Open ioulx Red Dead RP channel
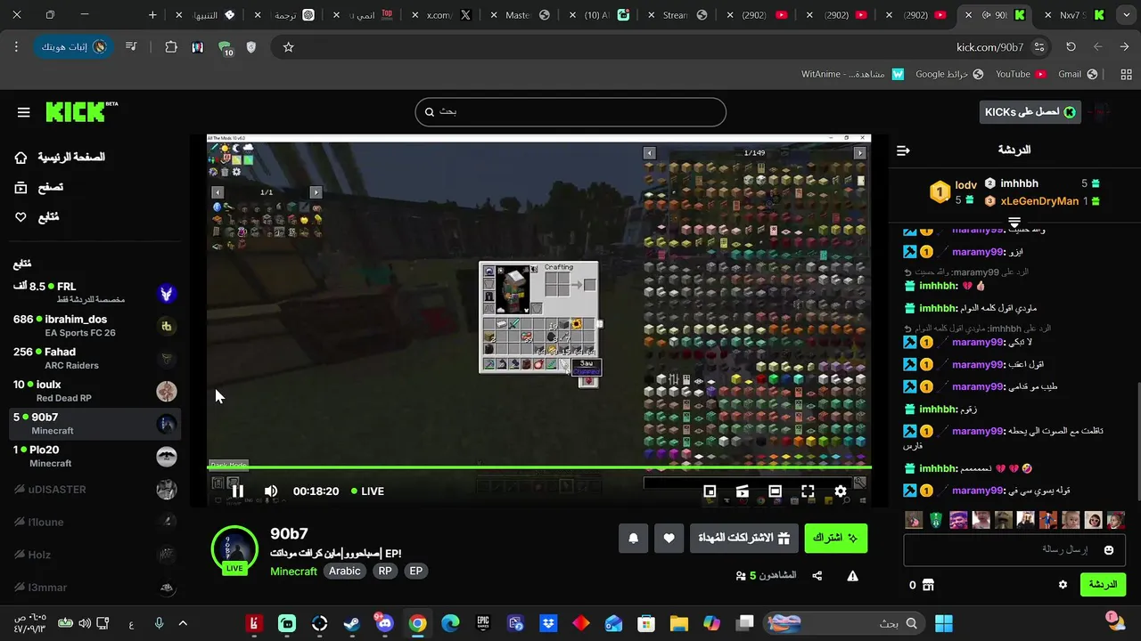 point(95,391)
